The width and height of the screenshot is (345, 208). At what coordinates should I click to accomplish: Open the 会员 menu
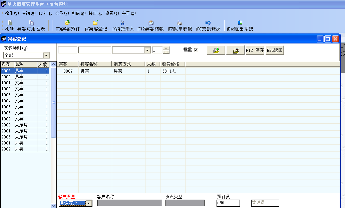(62, 13)
